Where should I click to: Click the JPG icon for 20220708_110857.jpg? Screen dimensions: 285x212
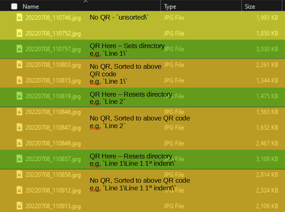coord(20,159)
